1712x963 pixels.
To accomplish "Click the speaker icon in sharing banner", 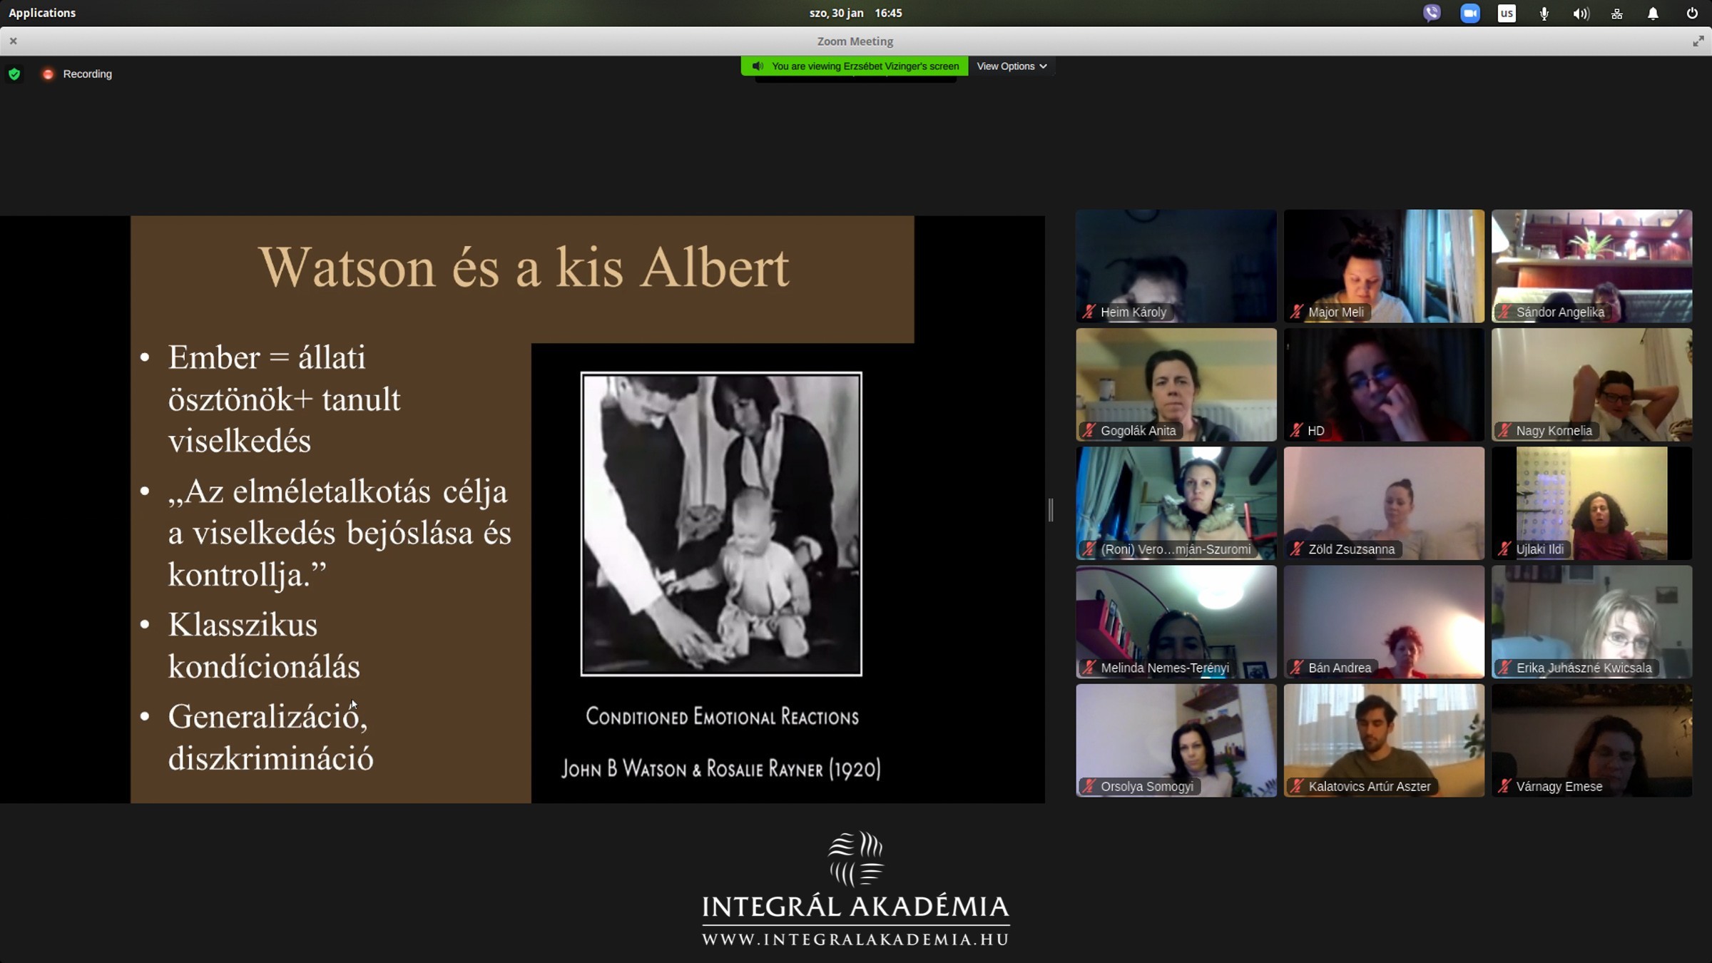I will pyautogui.click(x=758, y=66).
